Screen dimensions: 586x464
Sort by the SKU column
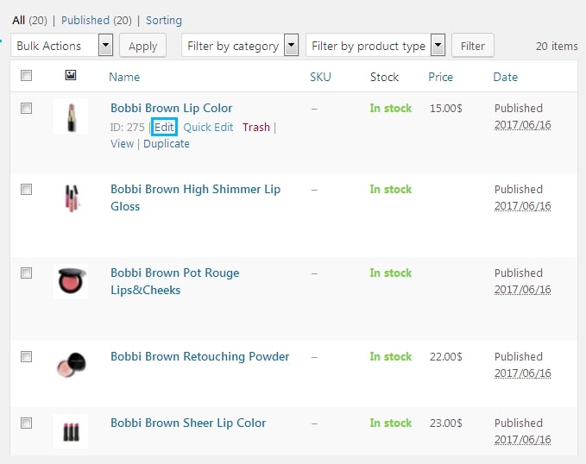point(320,77)
